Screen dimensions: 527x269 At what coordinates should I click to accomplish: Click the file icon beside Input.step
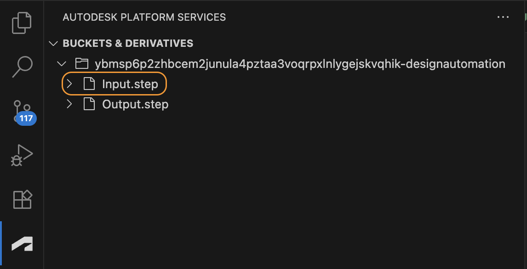click(x=89, y=84)
